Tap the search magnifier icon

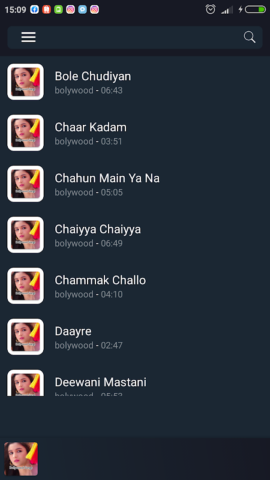250,37
